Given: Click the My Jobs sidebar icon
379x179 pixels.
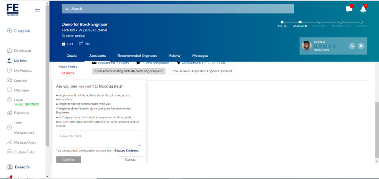Looking at the screenshot, I should pos(9,61).
